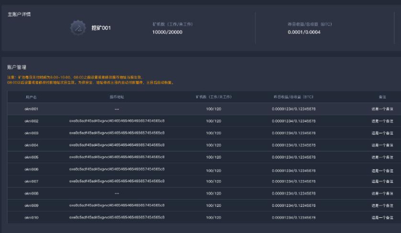Click the 备注 column header

click(x=382, y=97)
